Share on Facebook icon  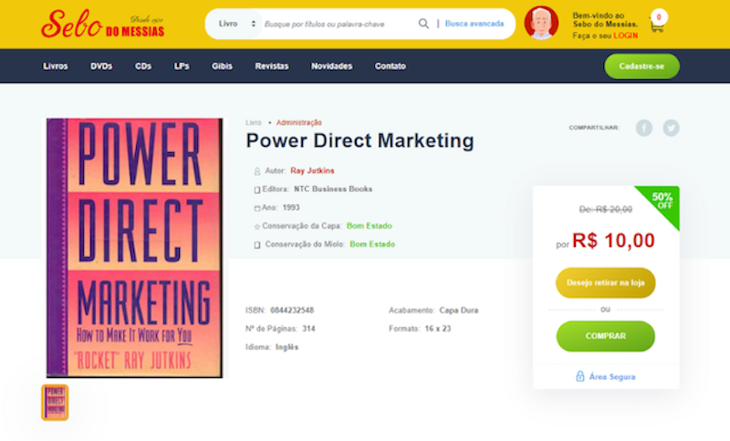pyautogui.click(x=644, y=128)
